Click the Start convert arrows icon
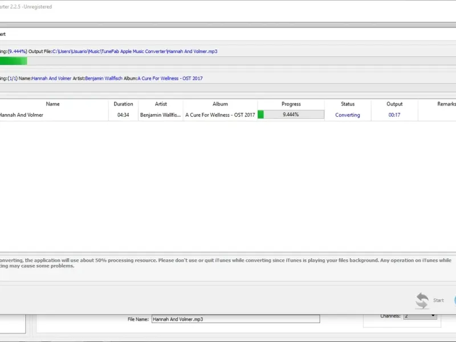Image resolution: width=456 pixels, height=342 pixels. [x=422, y=300]
